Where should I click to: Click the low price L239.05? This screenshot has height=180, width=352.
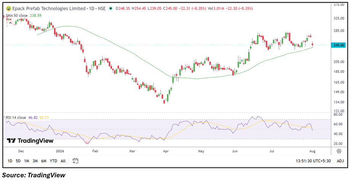coord(155,8)
